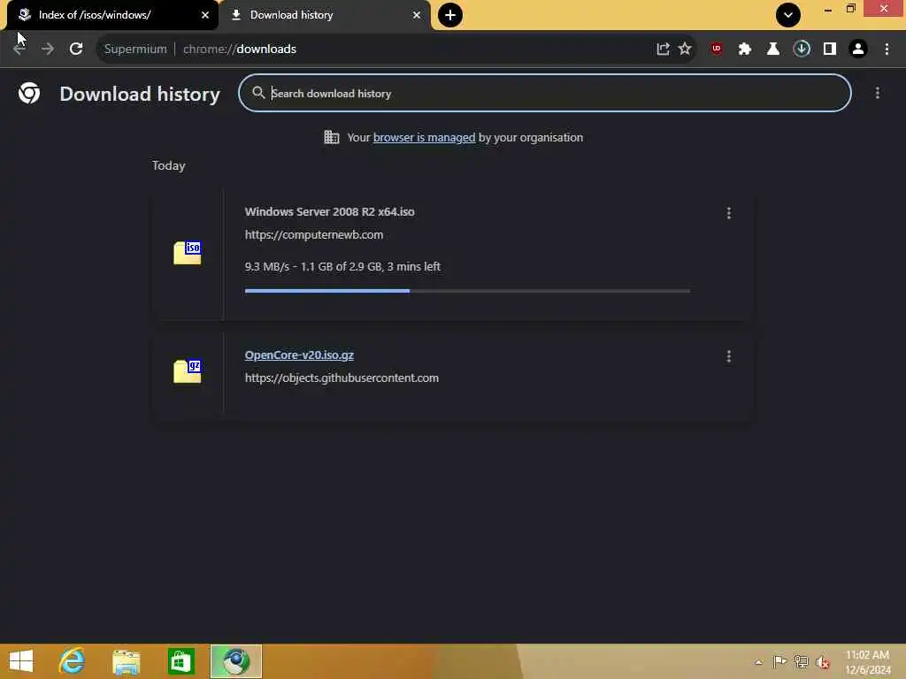Viewport: 906px width, 679px height.
Task: Click the muted volume tray icon
Action: click(x=822, y=662)
